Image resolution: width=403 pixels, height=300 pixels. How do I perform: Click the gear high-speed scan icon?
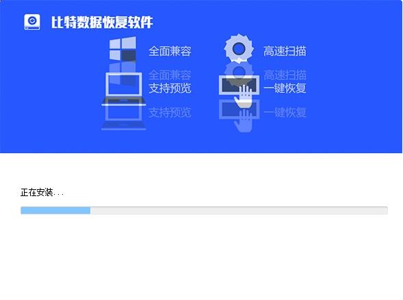coord(239,49)
